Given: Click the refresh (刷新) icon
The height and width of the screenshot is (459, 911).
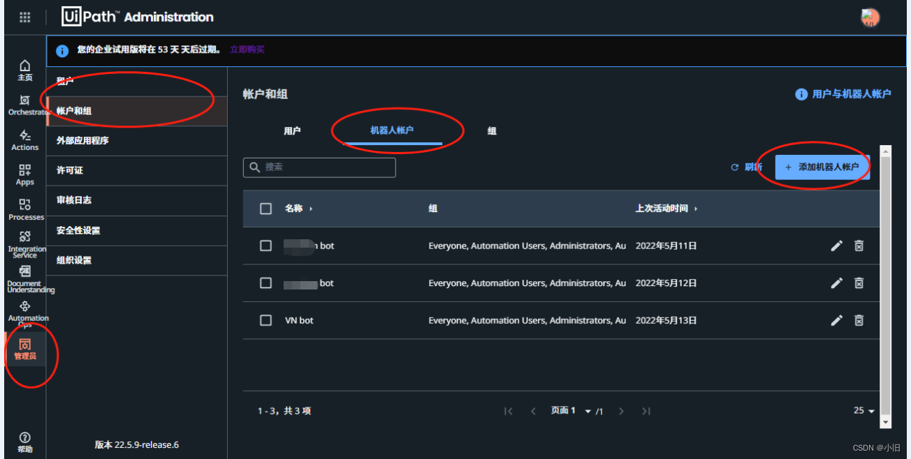Looking at the screenshot, I should click(x=734, y=167).
